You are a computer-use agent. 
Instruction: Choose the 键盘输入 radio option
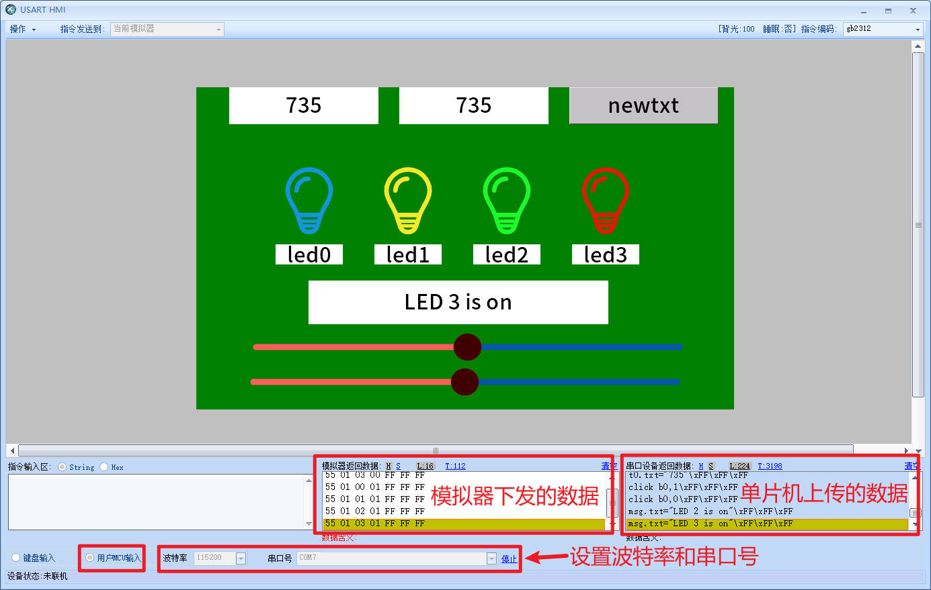[16, 558]
